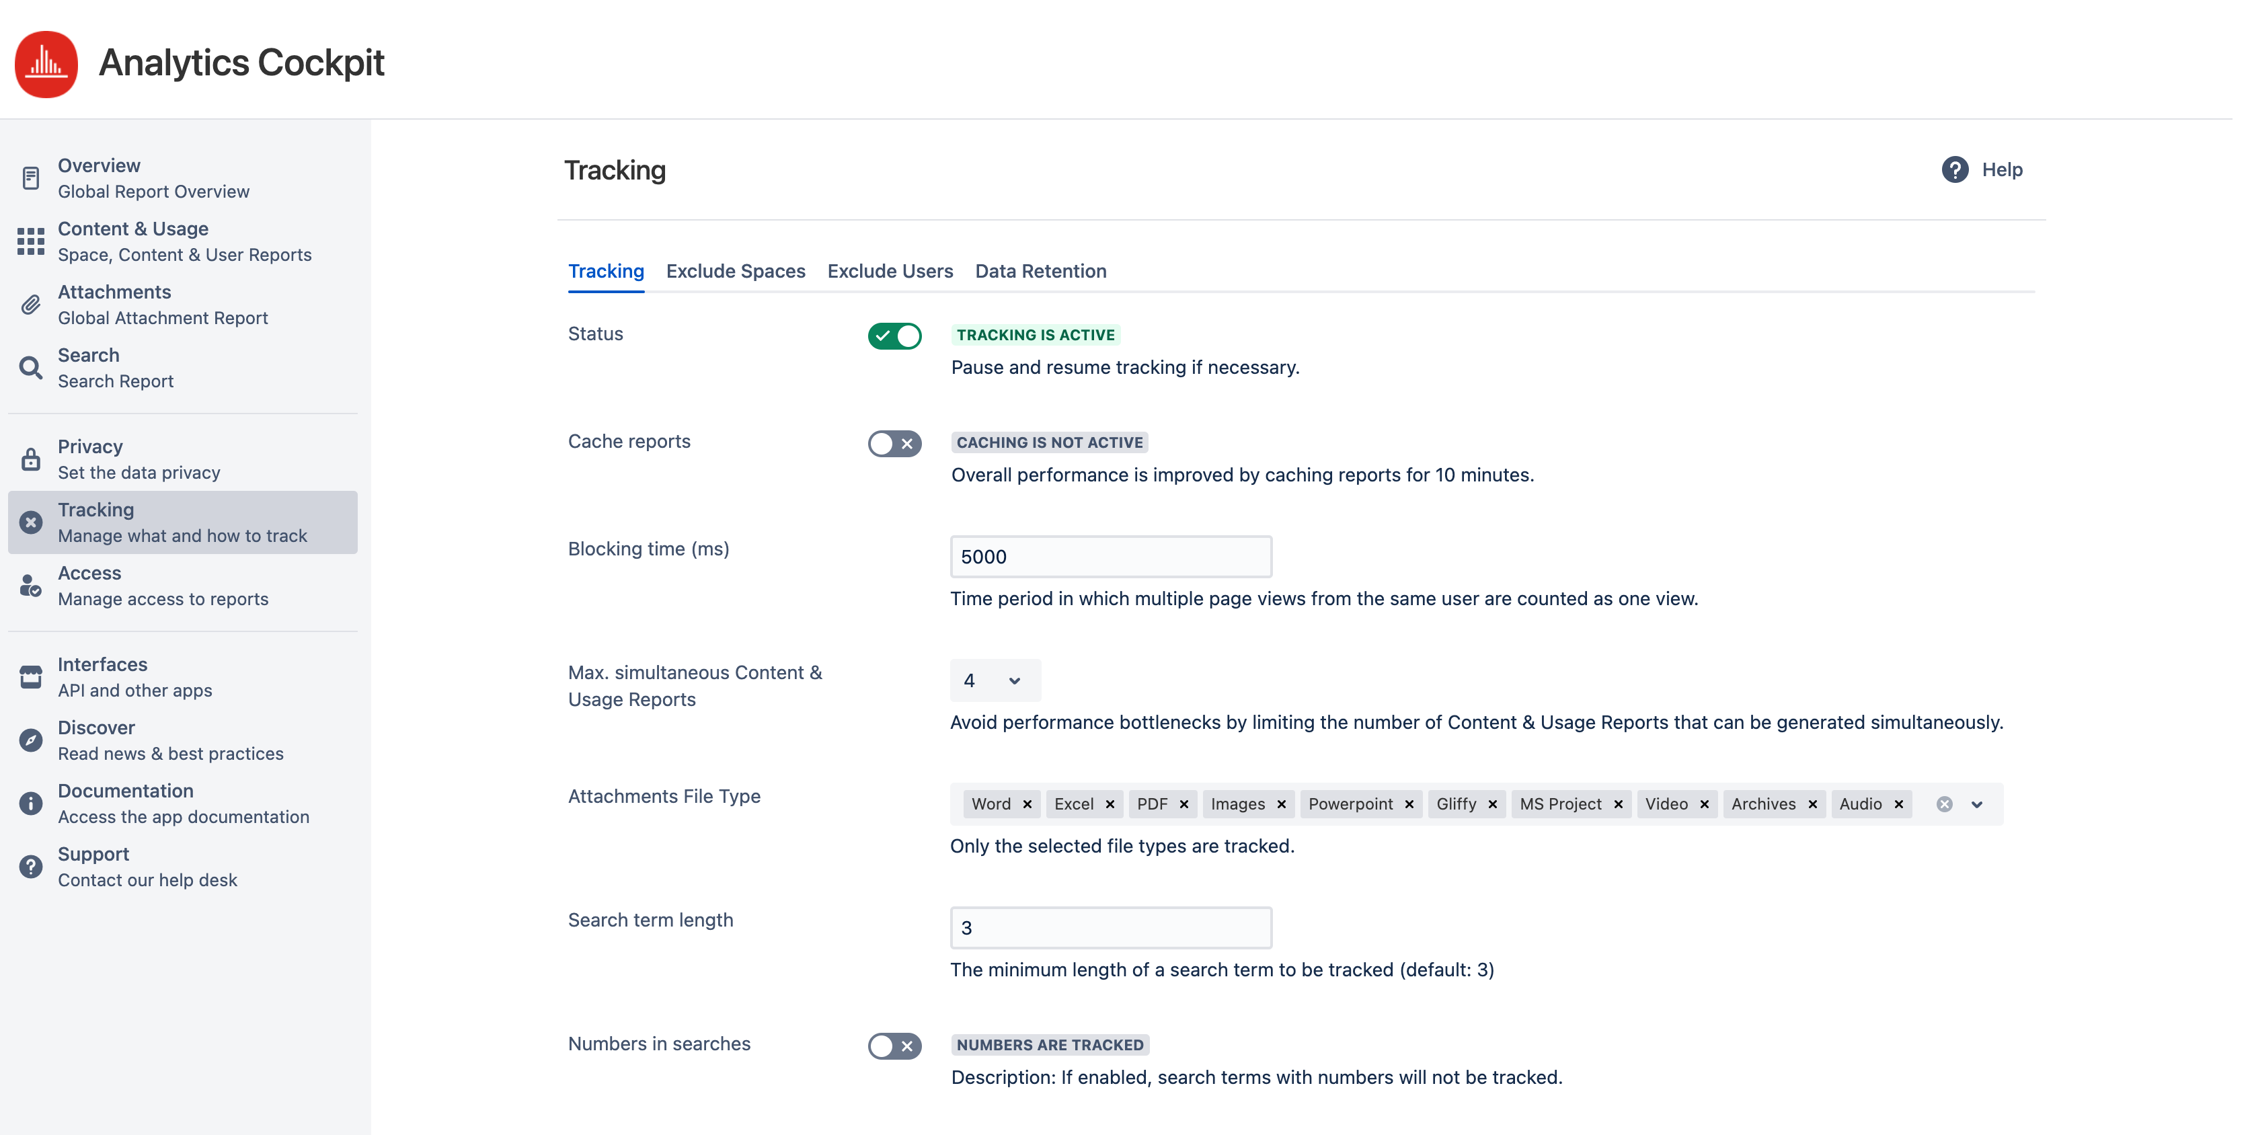Remove the Gliffy file type chip
The width and height of the screenshot is (2250, 1135).
coord(1493,804)
